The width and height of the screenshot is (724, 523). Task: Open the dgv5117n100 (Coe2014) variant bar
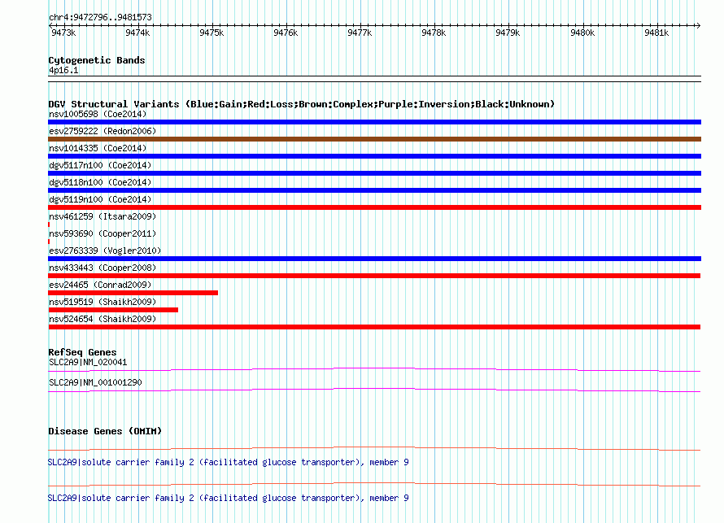tap(374, 173)
